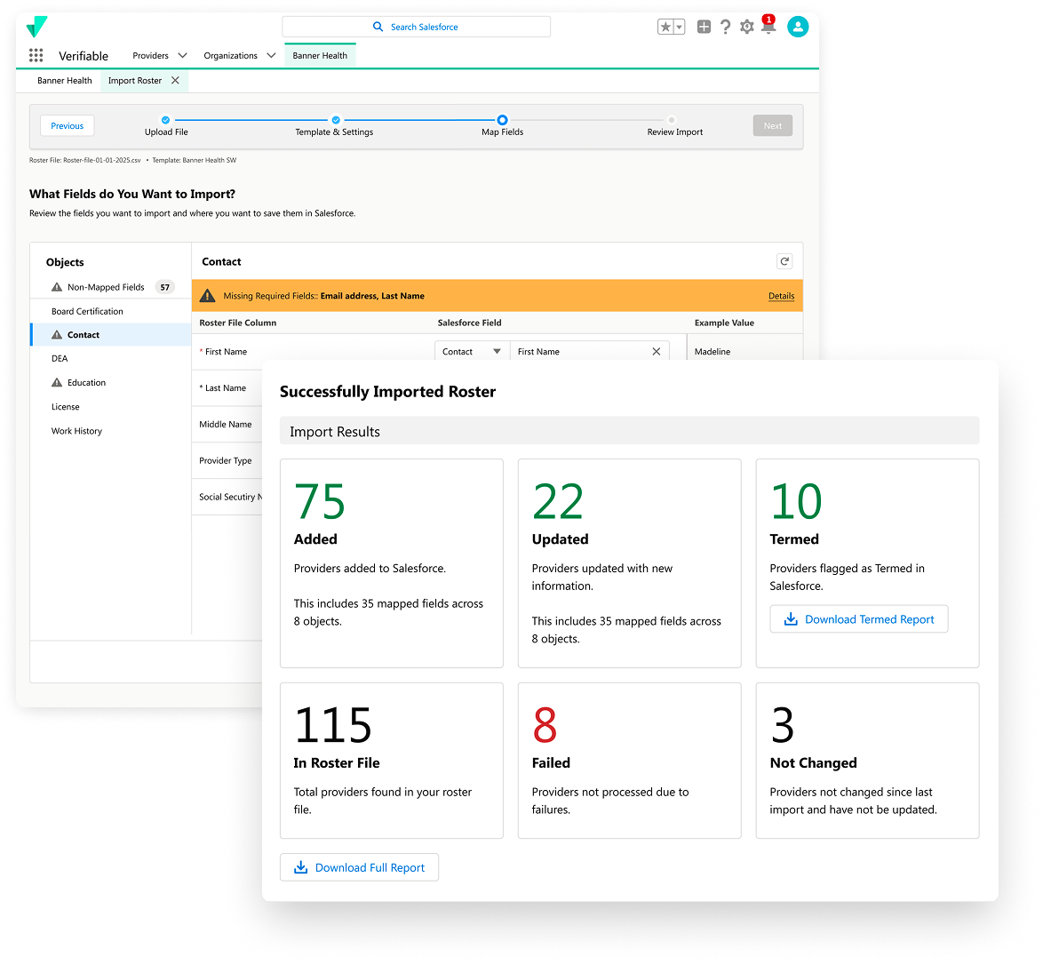
Task: Open the Organizations navigation item
Action: coord(230,55)
